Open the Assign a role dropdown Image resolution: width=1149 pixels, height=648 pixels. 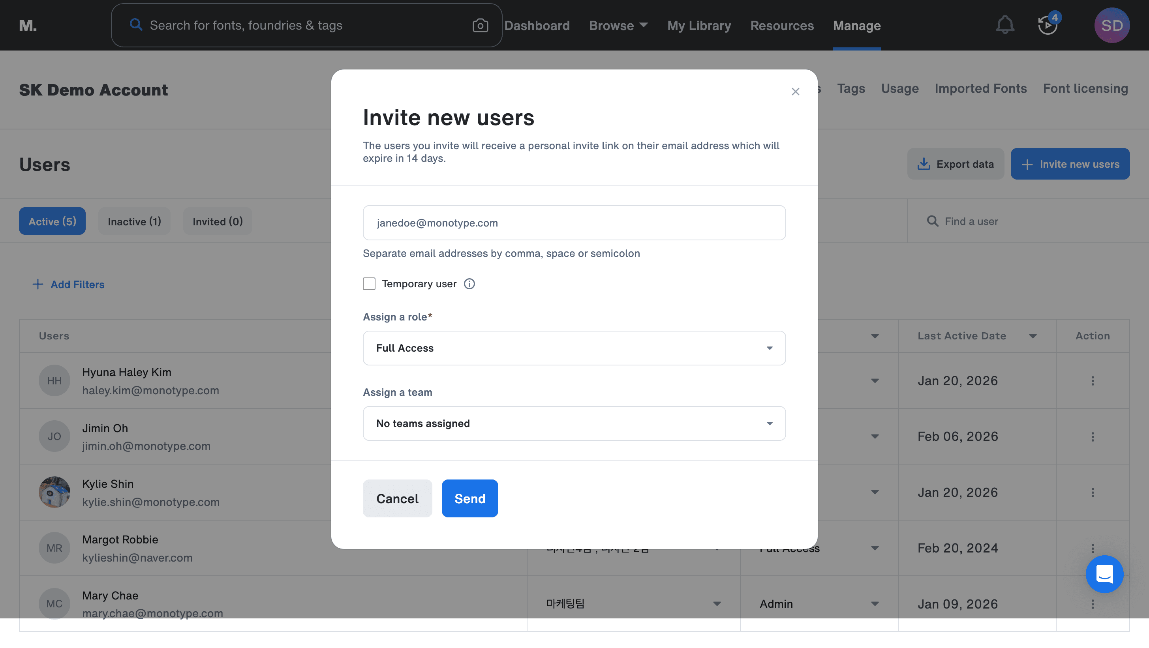point(574,348)
